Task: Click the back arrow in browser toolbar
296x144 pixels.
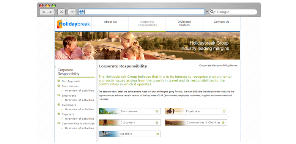Action: point(43,12)
